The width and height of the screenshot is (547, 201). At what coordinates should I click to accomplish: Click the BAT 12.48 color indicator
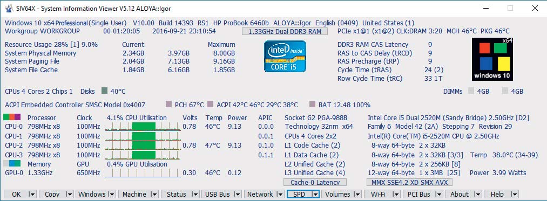point(312,104)
